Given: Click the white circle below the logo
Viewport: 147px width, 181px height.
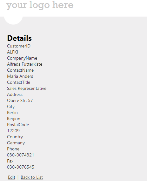Looking at the screenshot, I should (x=13, y=20).
